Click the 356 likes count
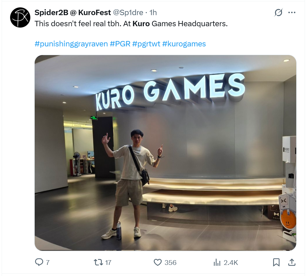The height and width of the screenshot is (276, 307). click(x=171, y=263)
